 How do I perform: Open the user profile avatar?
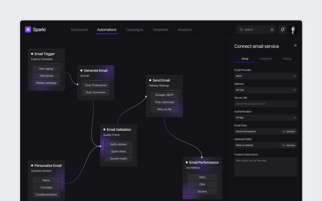[294, 29]
